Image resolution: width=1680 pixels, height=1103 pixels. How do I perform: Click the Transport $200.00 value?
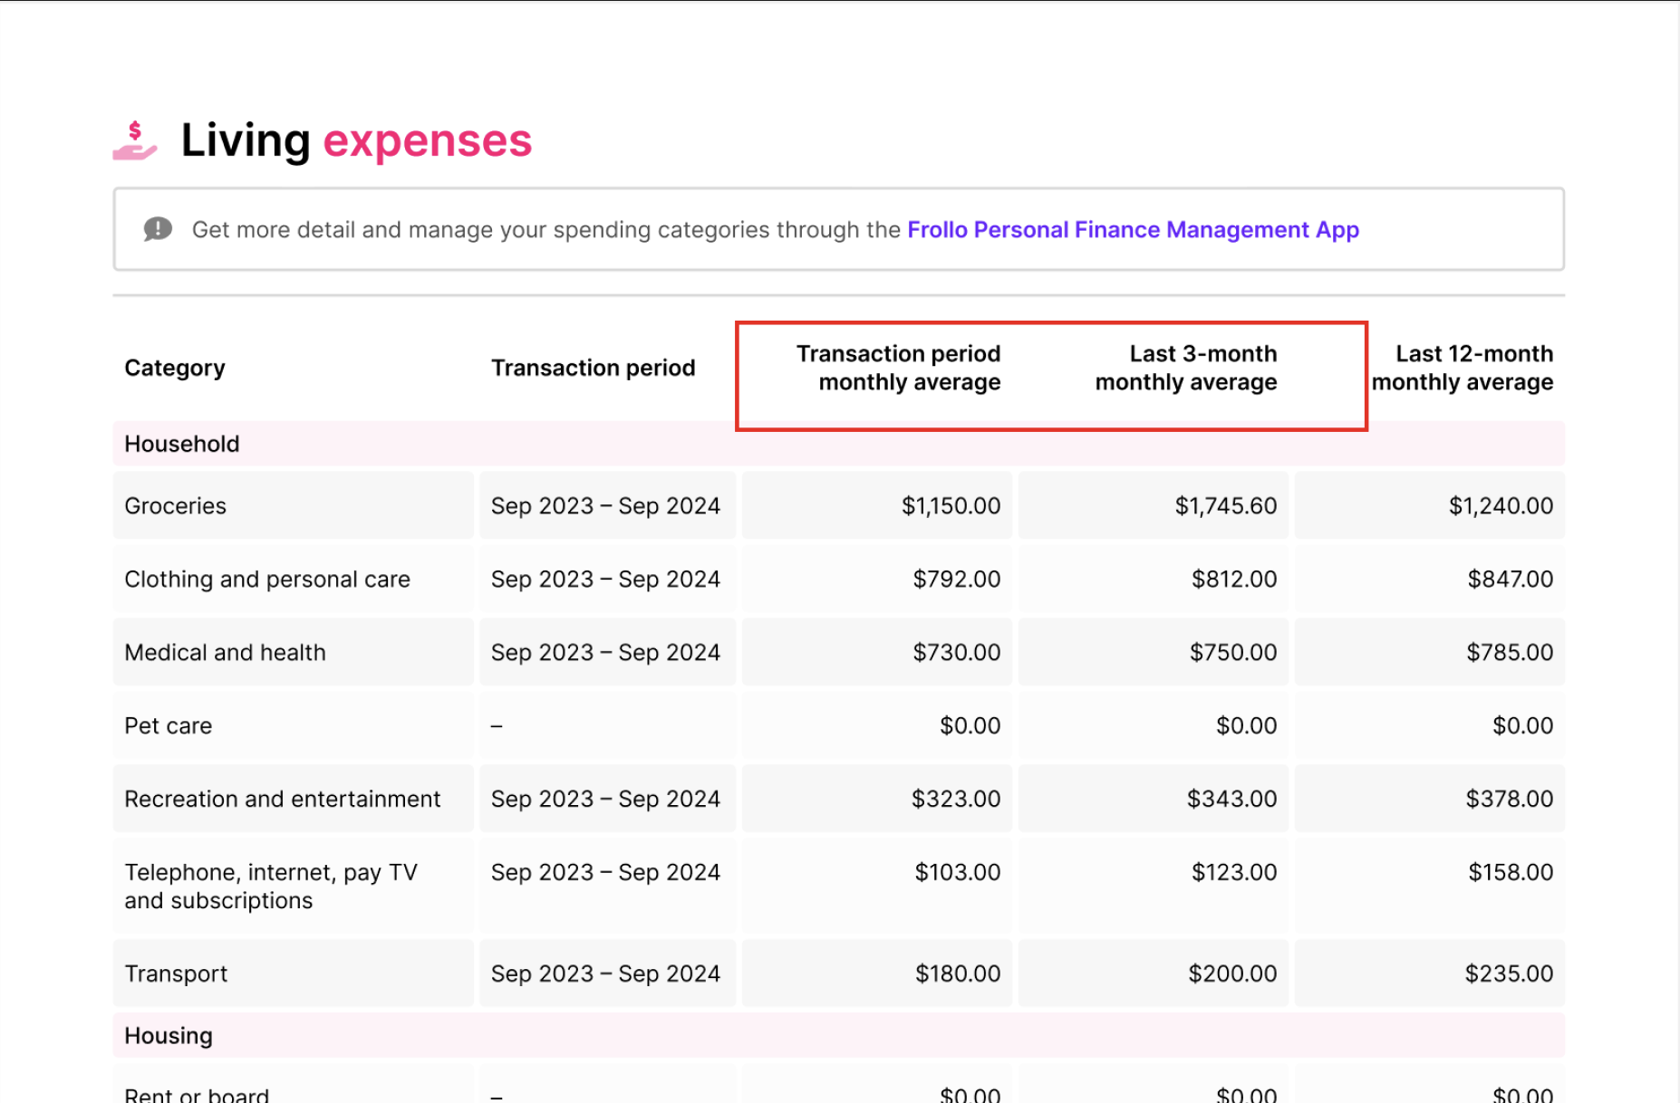1233,973
